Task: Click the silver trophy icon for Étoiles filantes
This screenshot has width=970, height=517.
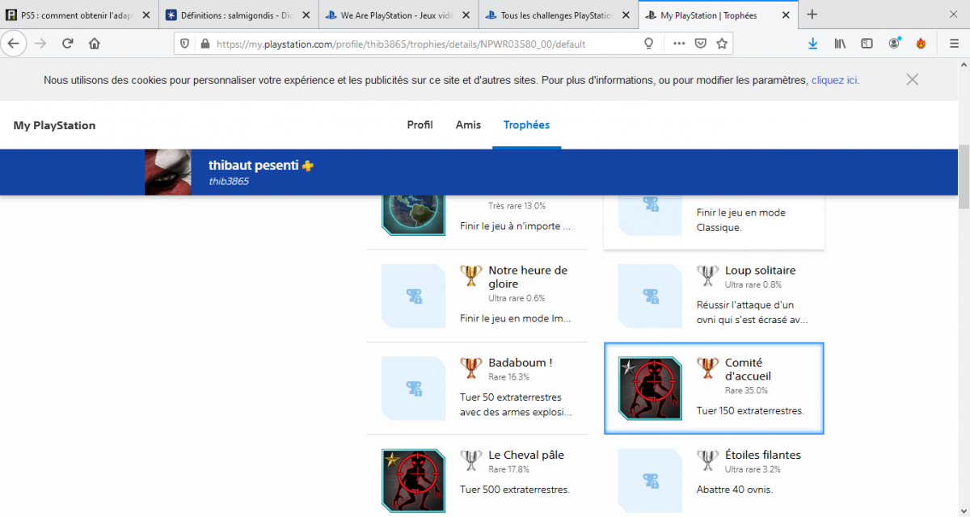Action: click(707, 460)
